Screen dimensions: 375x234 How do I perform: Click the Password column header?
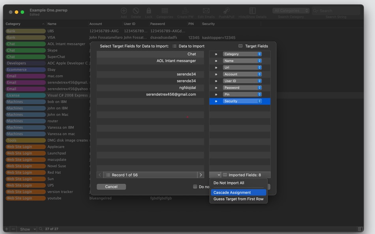tap(168, 24)
